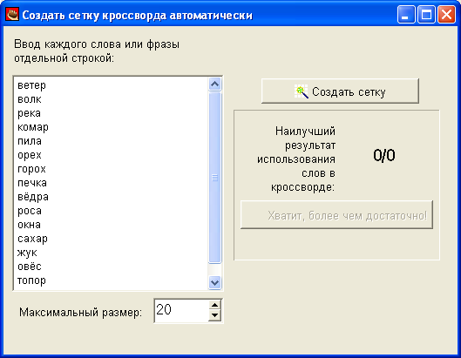Click the word комар in the list
Viewport: 461px width, 358px height.
pyautogui.click(x=33, y=127)
